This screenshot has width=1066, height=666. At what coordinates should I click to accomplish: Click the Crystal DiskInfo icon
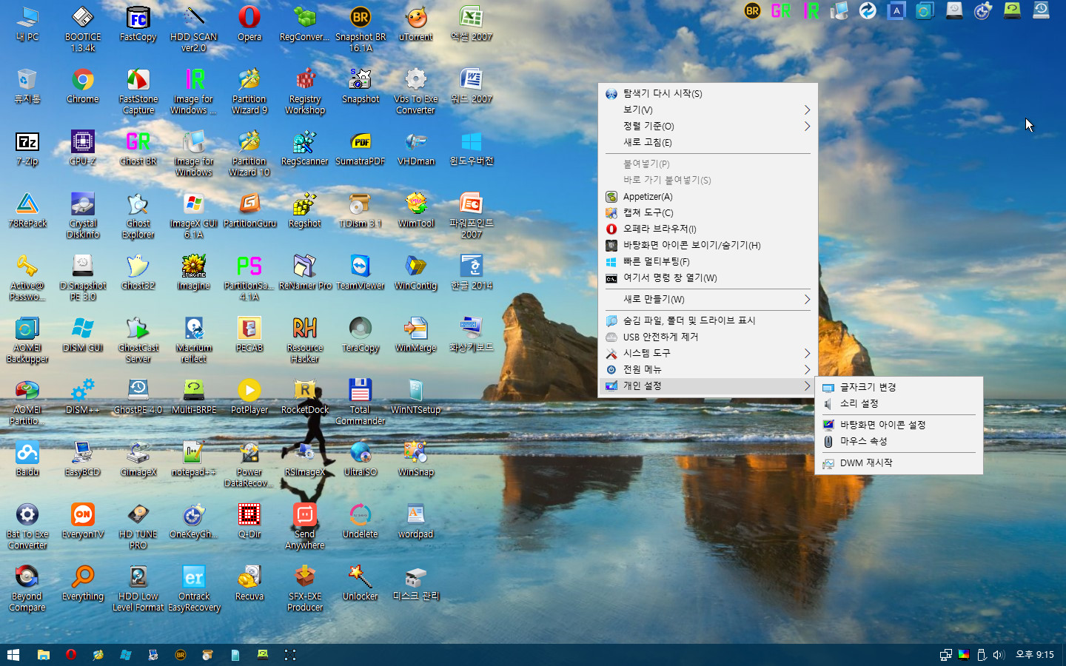point(83,215)
